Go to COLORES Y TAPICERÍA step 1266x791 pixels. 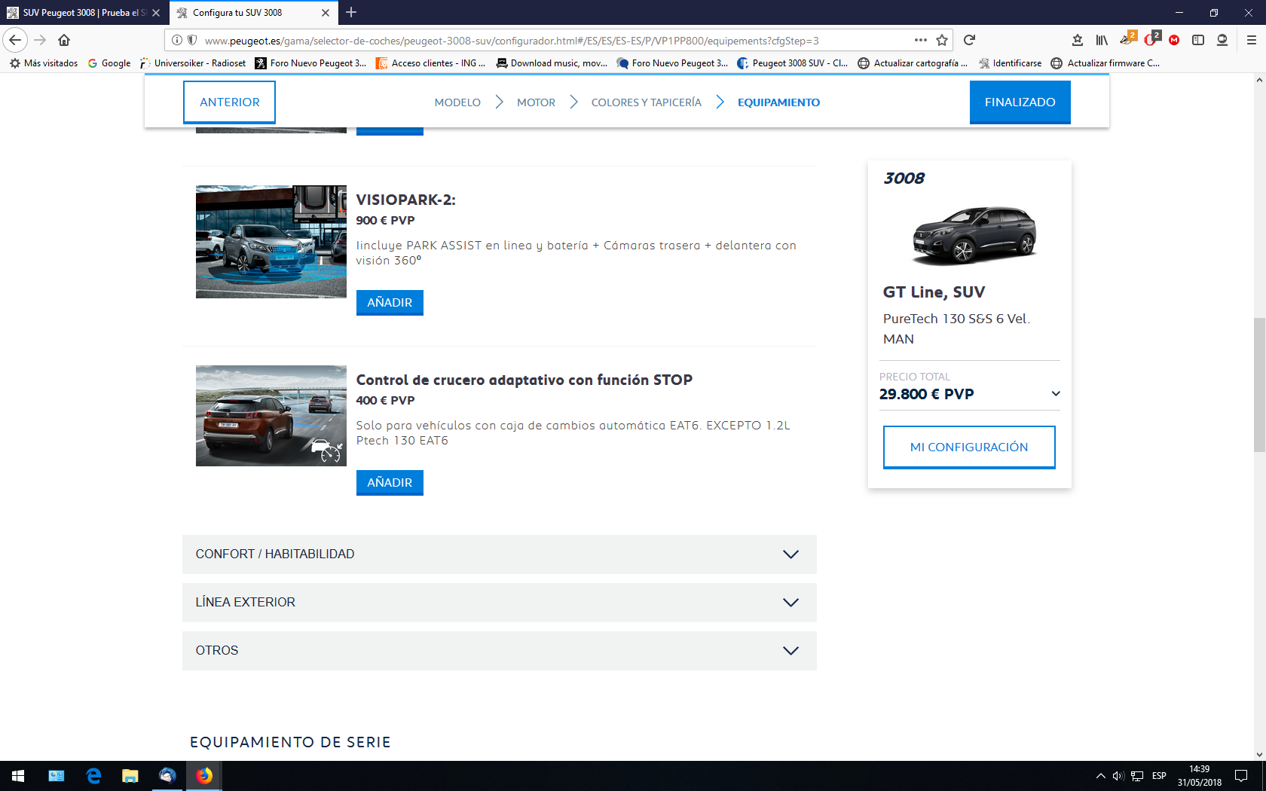click(x=646, y=102)
